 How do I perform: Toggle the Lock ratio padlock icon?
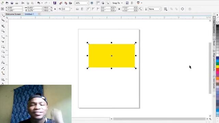pyautogui.click(x=55, y=9)
